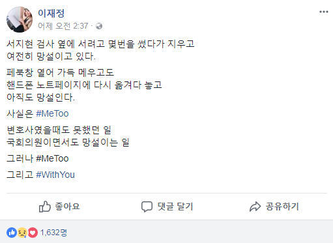Open the post options three-dot menu

(323, 12)
